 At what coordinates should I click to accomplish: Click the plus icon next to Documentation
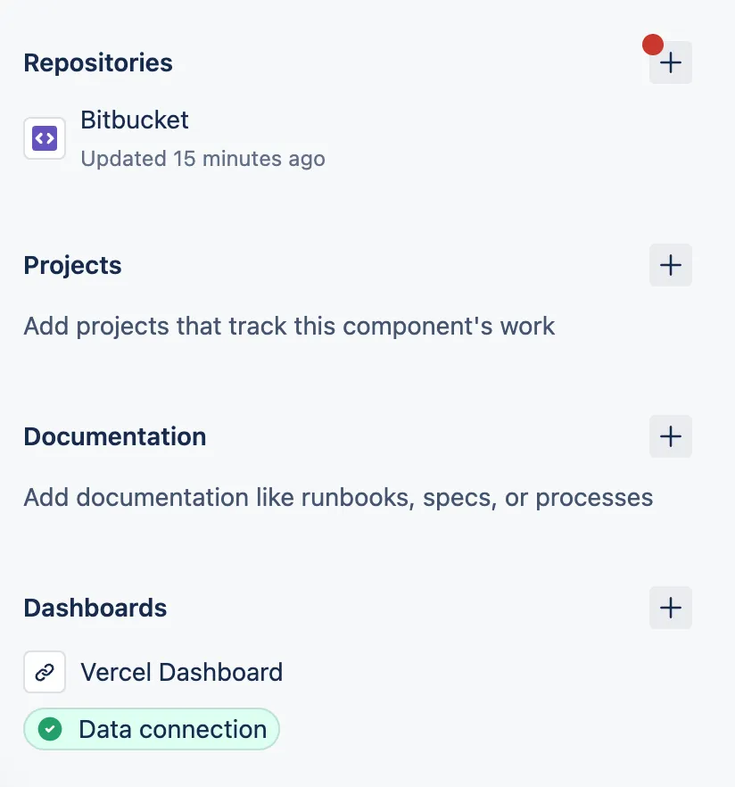coord(670,436)
